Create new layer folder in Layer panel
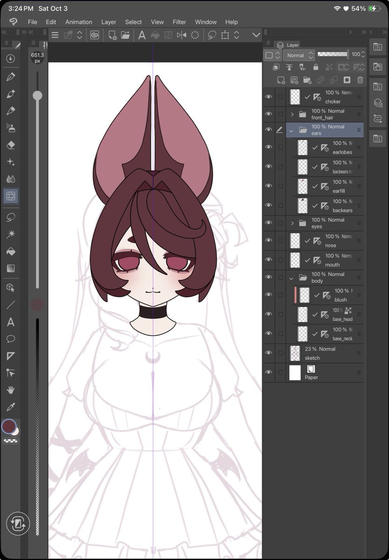This screenshot has width=389, height=560. coord(307,80)
